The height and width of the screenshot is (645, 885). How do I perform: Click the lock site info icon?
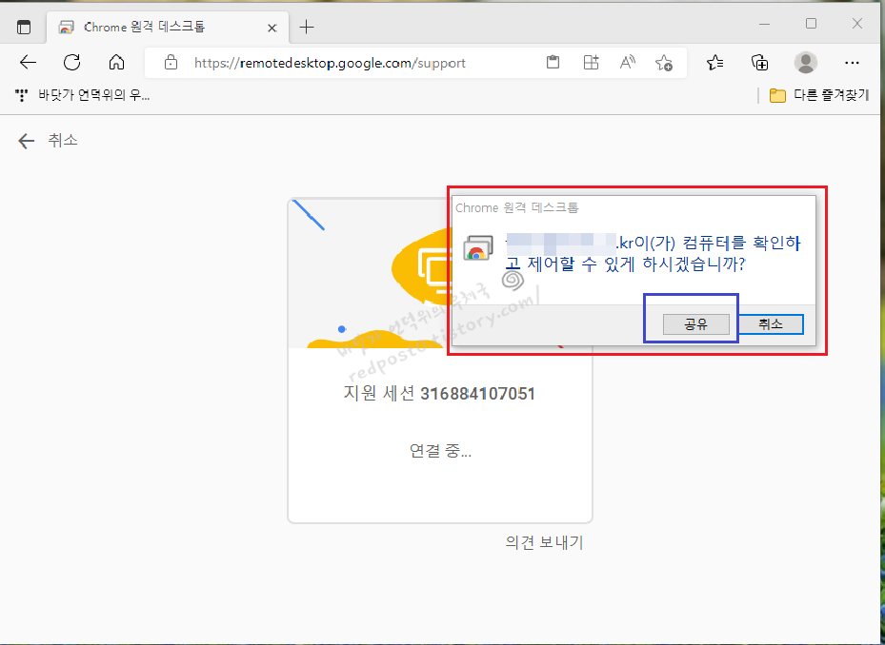tap(171, 63)
